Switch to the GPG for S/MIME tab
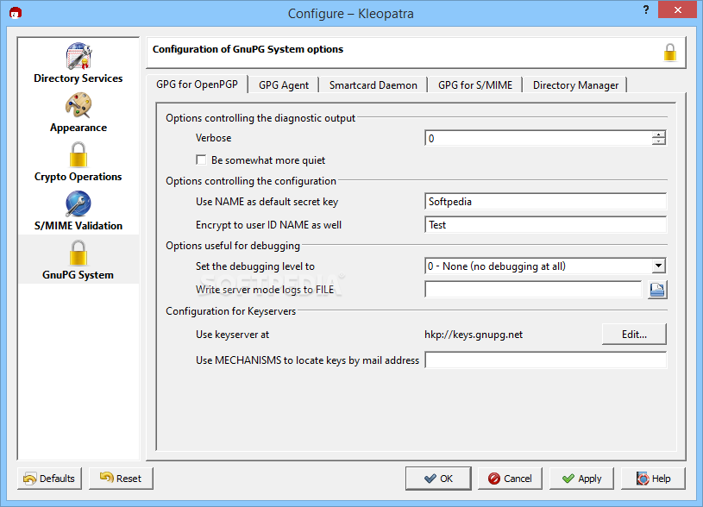703x507 pixels. pyautogui.click(x=474, y=85)
